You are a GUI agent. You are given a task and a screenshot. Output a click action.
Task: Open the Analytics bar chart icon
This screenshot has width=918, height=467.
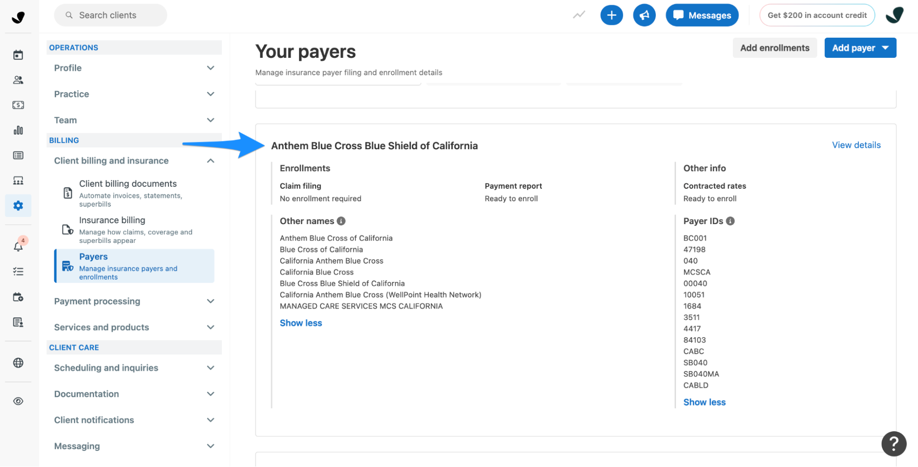(18, 130)
